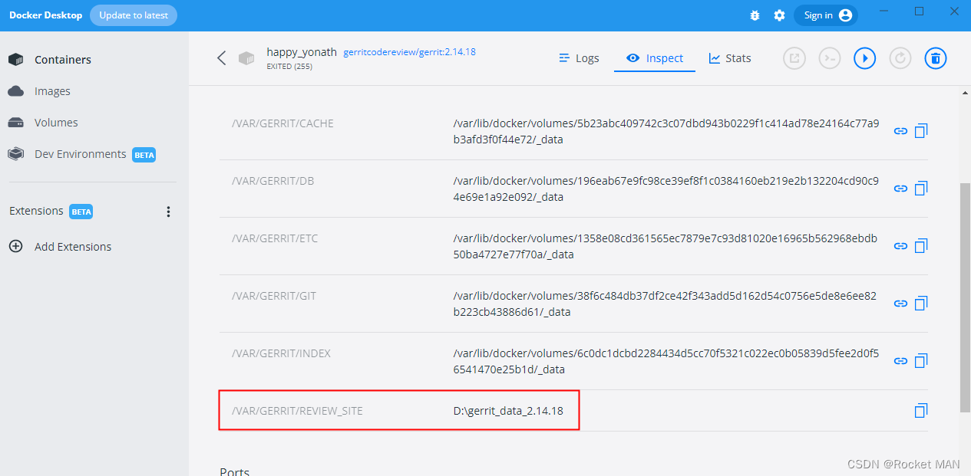Restart the container using the circular arrow icon

[x=900, y=57]
